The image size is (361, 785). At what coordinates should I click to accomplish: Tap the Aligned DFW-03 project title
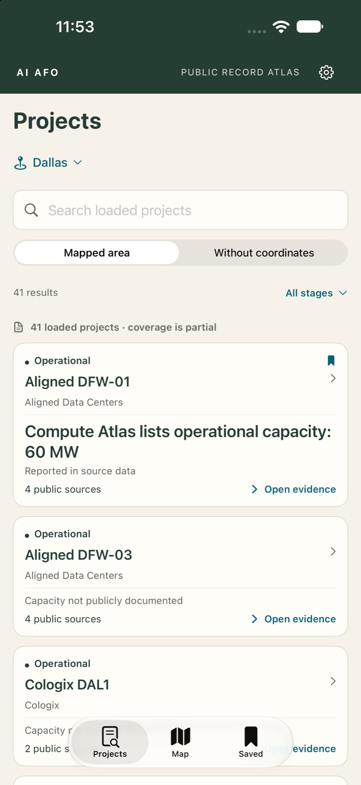click(78, 555)
